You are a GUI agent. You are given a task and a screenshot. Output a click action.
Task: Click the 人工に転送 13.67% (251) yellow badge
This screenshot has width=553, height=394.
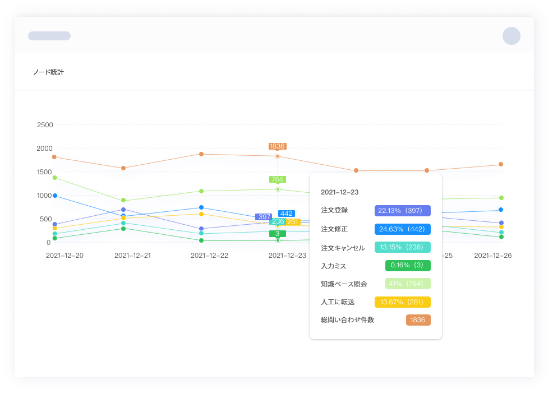pyautogui.click(x=402, y=302)
